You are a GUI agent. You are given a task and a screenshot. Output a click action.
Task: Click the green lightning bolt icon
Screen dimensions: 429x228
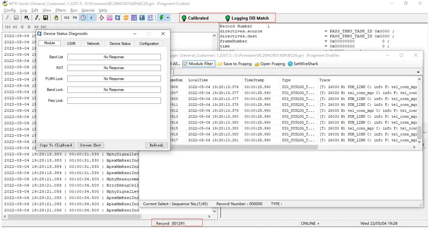tap(161, 18)
